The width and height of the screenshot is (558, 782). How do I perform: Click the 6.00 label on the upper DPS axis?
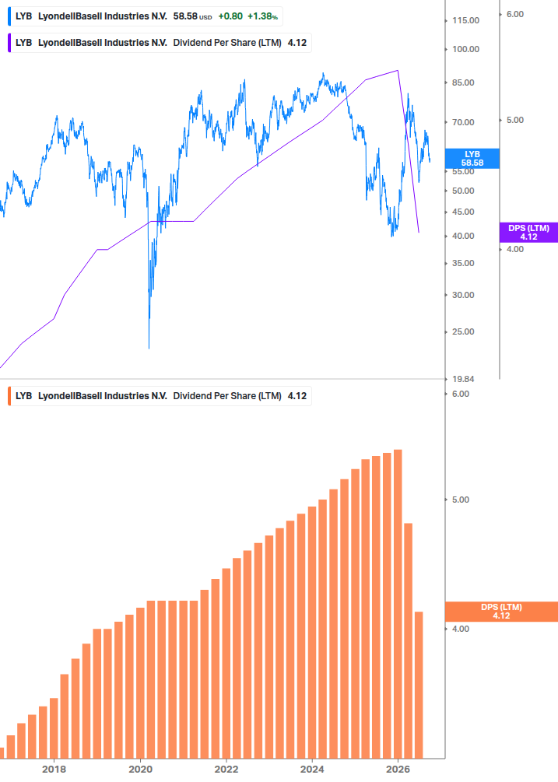click(515, 15)
